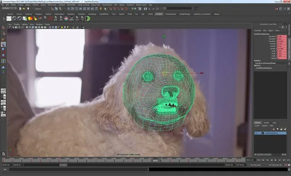This screenshot has width=291, height=176.
Task: Click the Visibility value field in Channel Box
Action: (281, 58)
